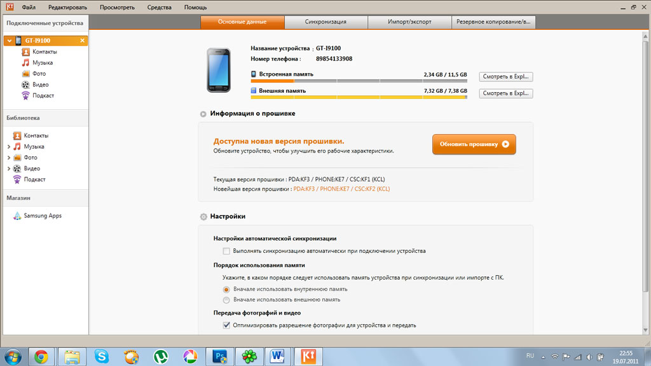Viewport: 651px width, 366px height.
Task: Open the Редактировать menu
Action: pos(67,8)
